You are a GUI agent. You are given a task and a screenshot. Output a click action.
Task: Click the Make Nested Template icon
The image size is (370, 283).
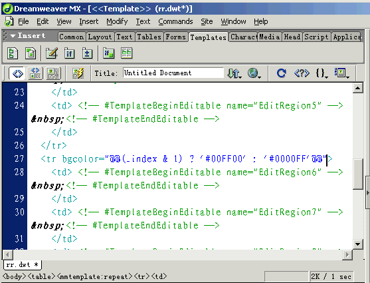coord(31,53)
